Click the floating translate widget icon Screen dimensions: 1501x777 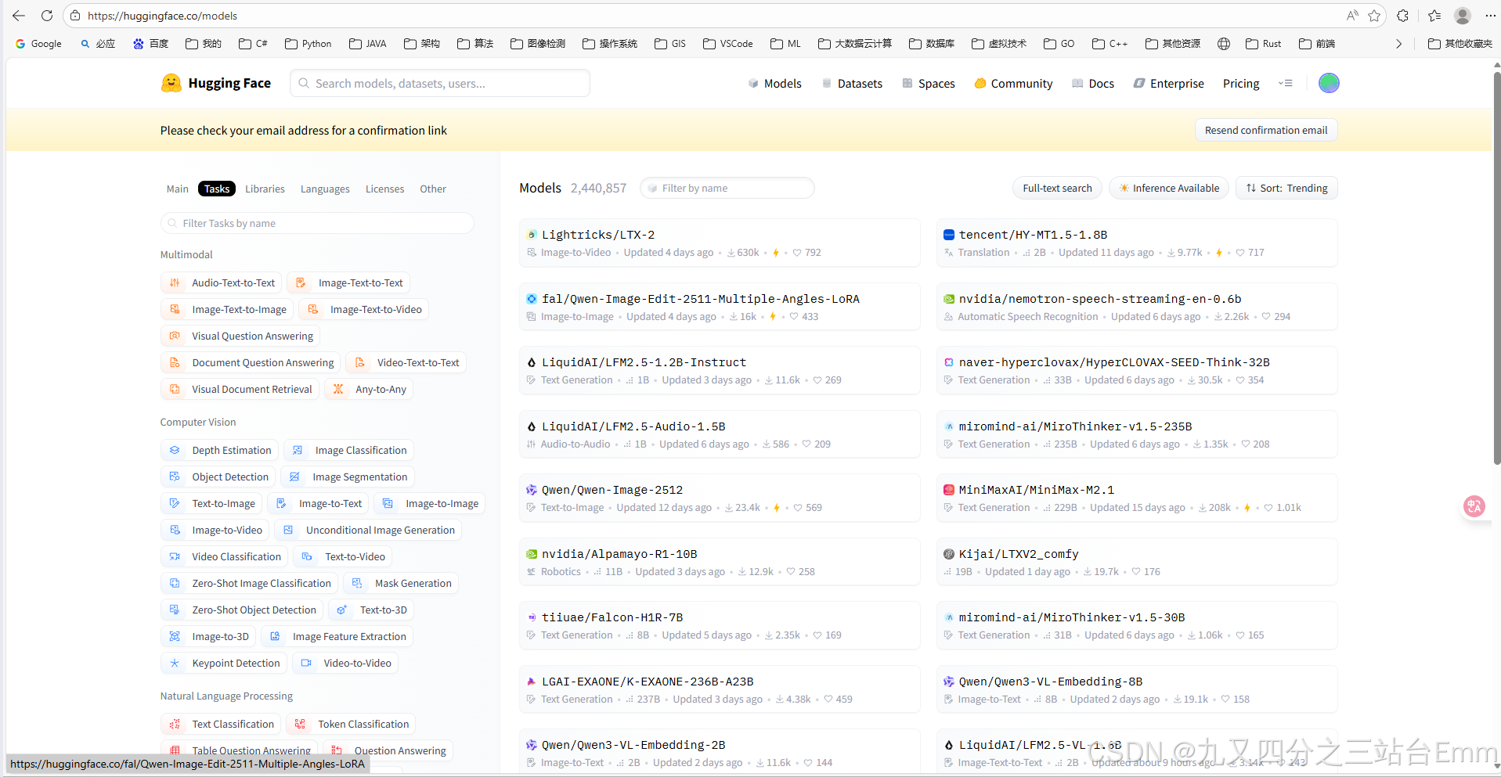tap(1474, 506)
